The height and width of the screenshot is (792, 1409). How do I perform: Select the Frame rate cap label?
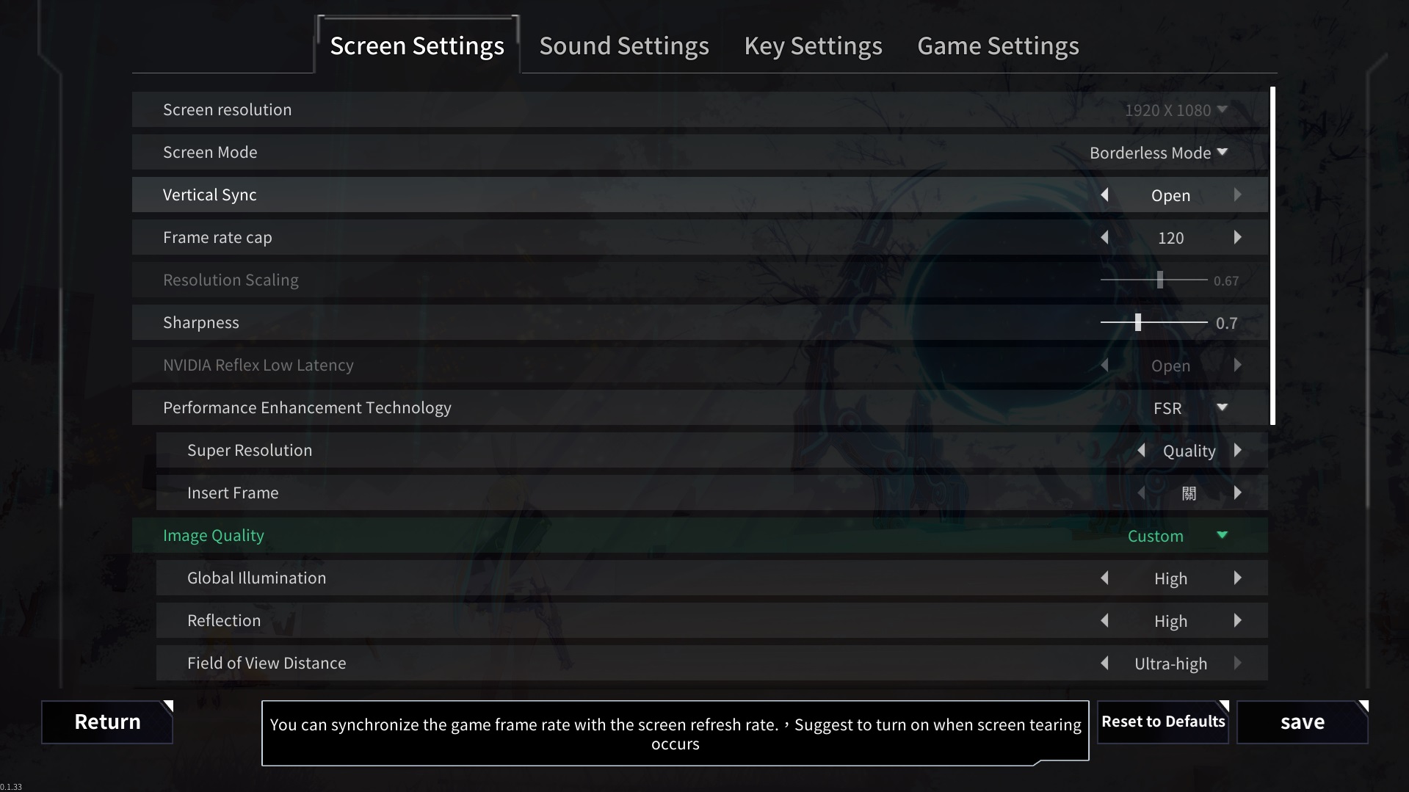coord(217,238)
